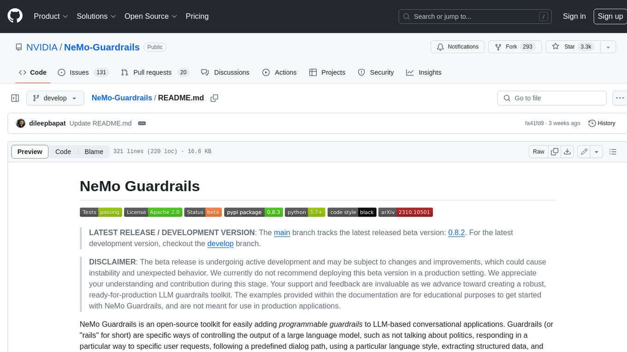Edit the file with pencil icon
This screenshot has width=627, height=352.
coord(584,152)
